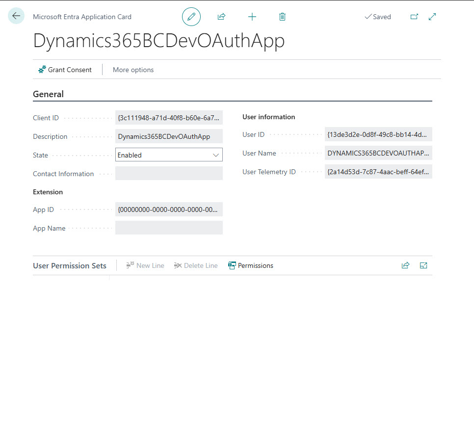Expand page with the diagonal arrows icon

pos(432,17)
